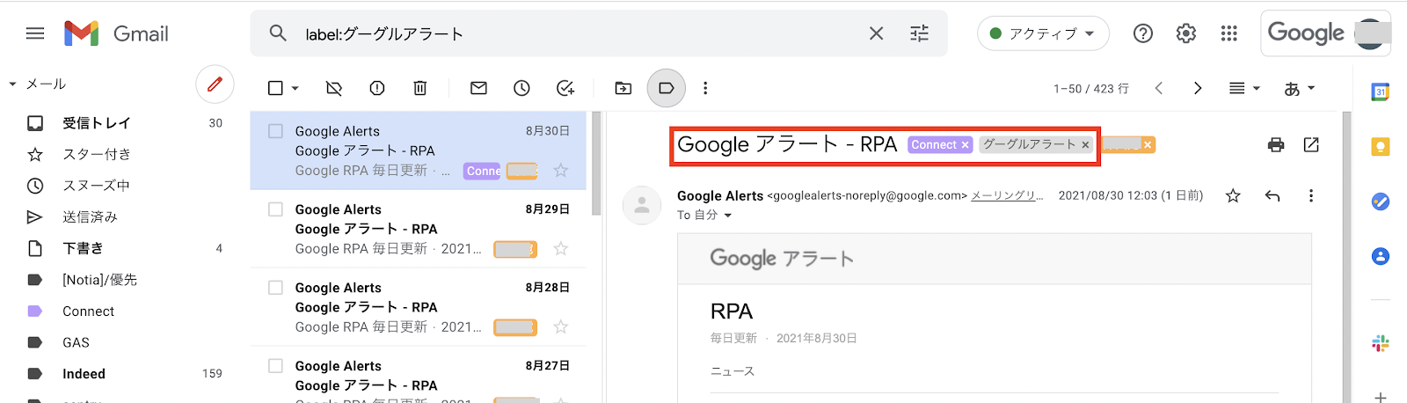
Task: Open the input tools あ dropdown
Action: point(1300,88)
